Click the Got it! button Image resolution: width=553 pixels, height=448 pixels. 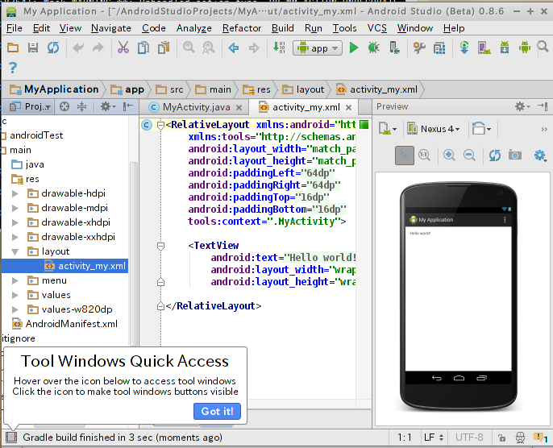click(x=217, y=411)
